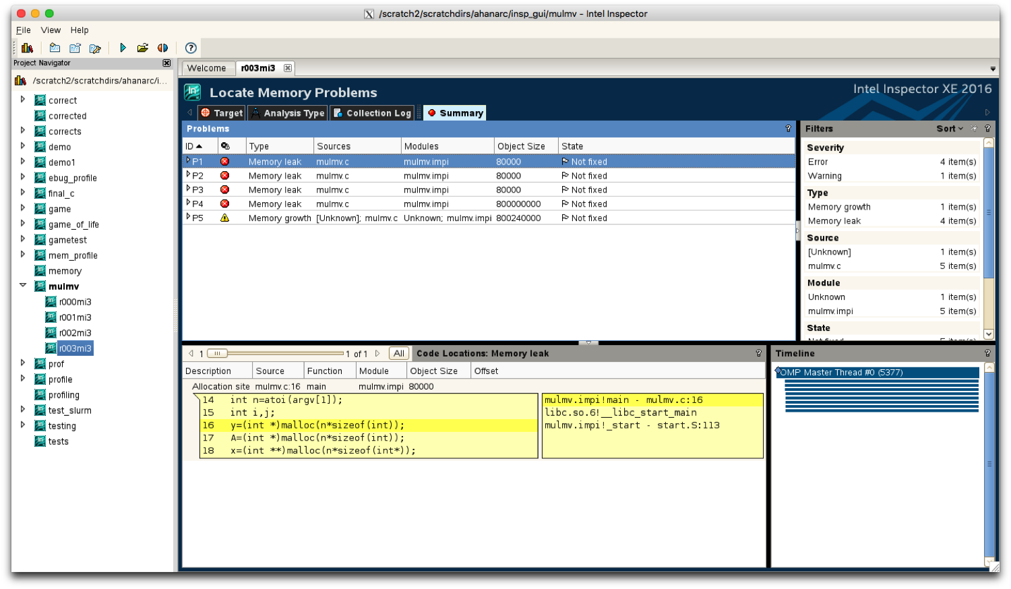1011x589 pixels.
Task: Click the help icon on the Problems panel
Action: (788, 128)
